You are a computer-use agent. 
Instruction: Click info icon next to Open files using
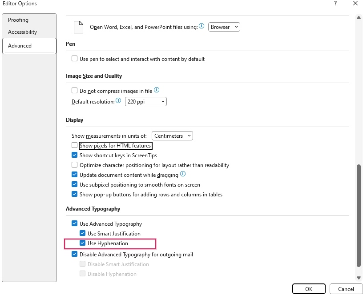click(202, 27)
